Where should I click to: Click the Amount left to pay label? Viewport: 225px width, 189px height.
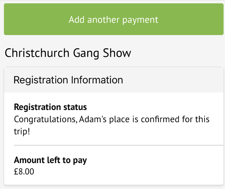[x=50, y=160]
